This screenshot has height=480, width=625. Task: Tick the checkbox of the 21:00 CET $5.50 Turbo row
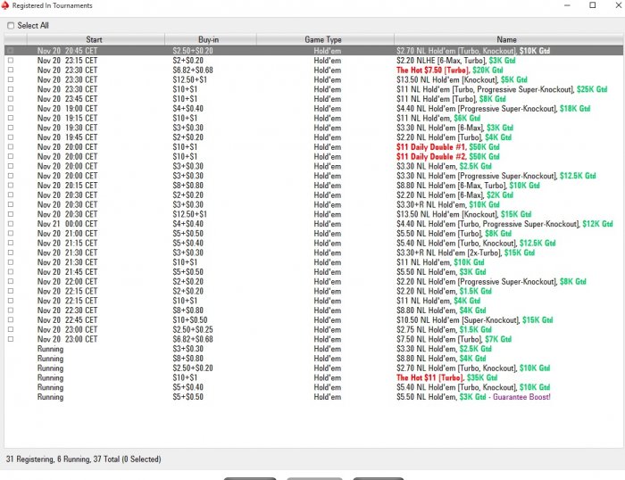coord(11,233)
